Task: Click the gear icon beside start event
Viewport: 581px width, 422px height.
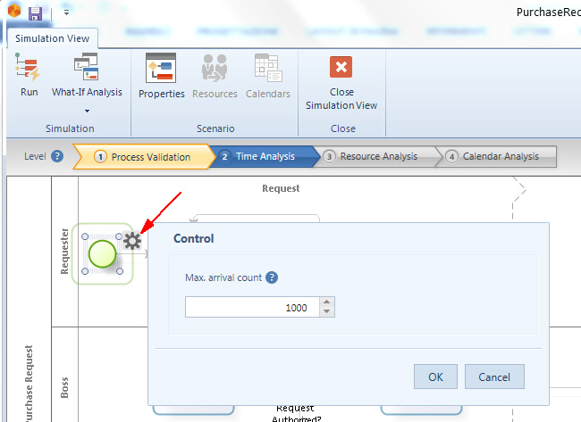Action: point(132,241)
